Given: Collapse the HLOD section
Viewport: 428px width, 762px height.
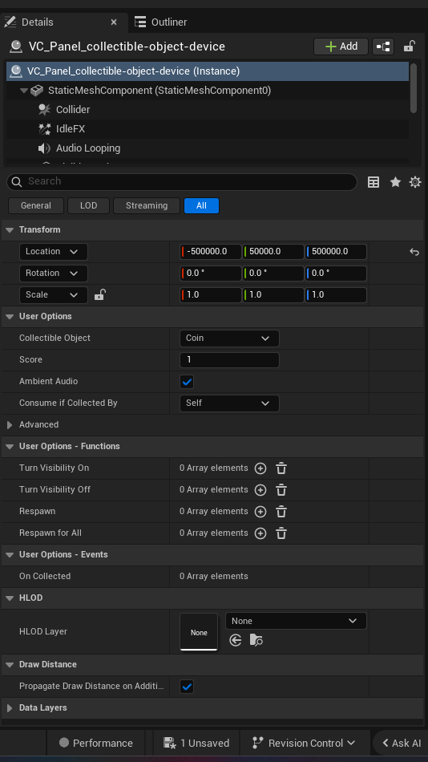Looking at the screenshot, I should pos(10,598).
